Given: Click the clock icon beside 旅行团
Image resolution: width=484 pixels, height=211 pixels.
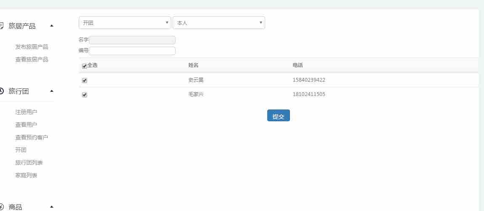Looking at the screenshot, I should click(1, 91).
